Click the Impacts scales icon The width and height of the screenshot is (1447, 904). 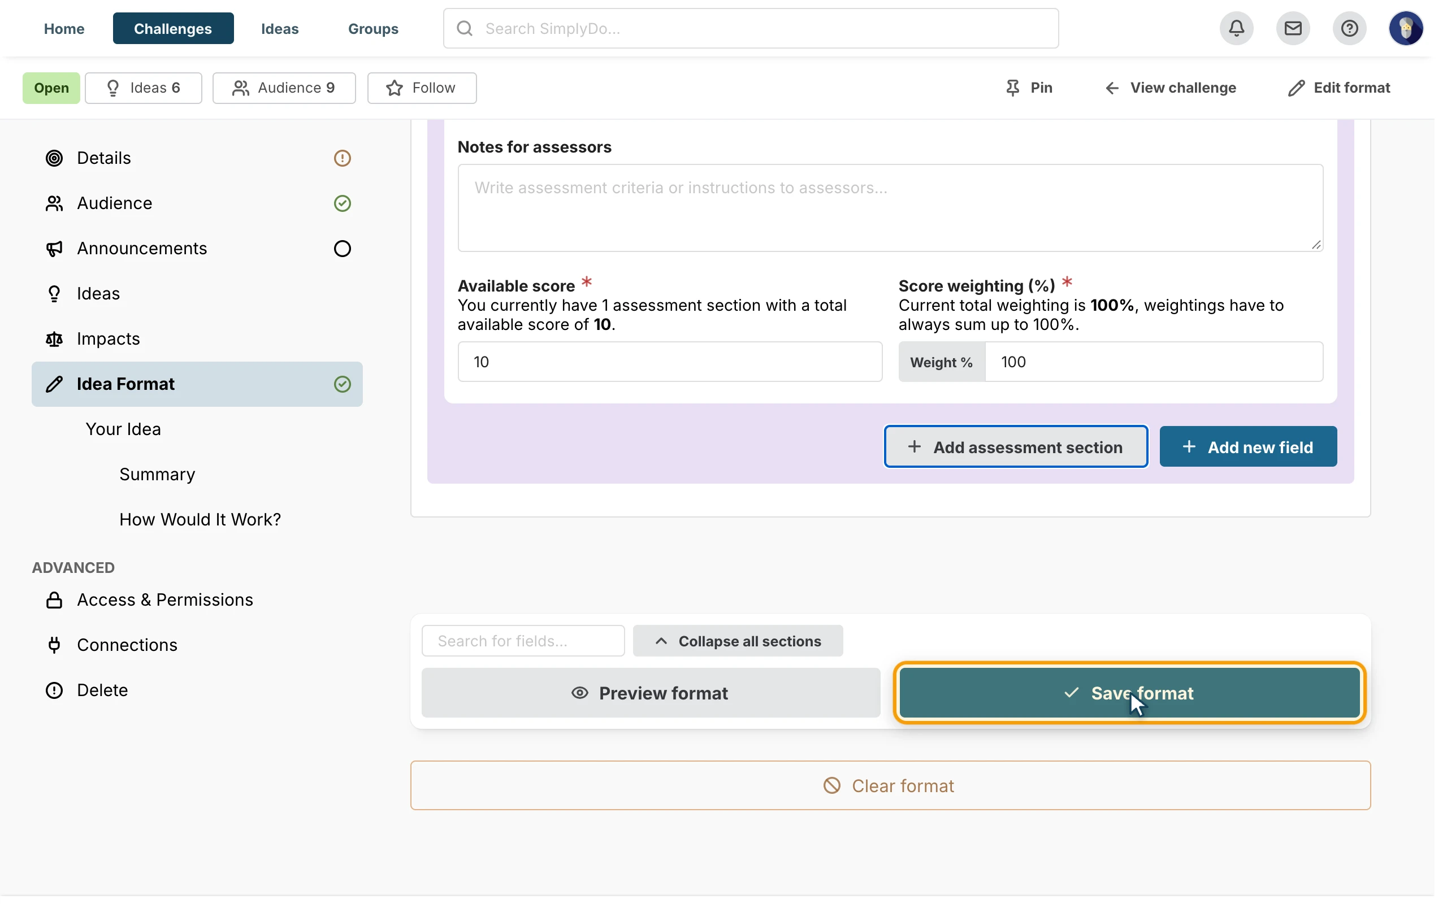click(54, 339)
